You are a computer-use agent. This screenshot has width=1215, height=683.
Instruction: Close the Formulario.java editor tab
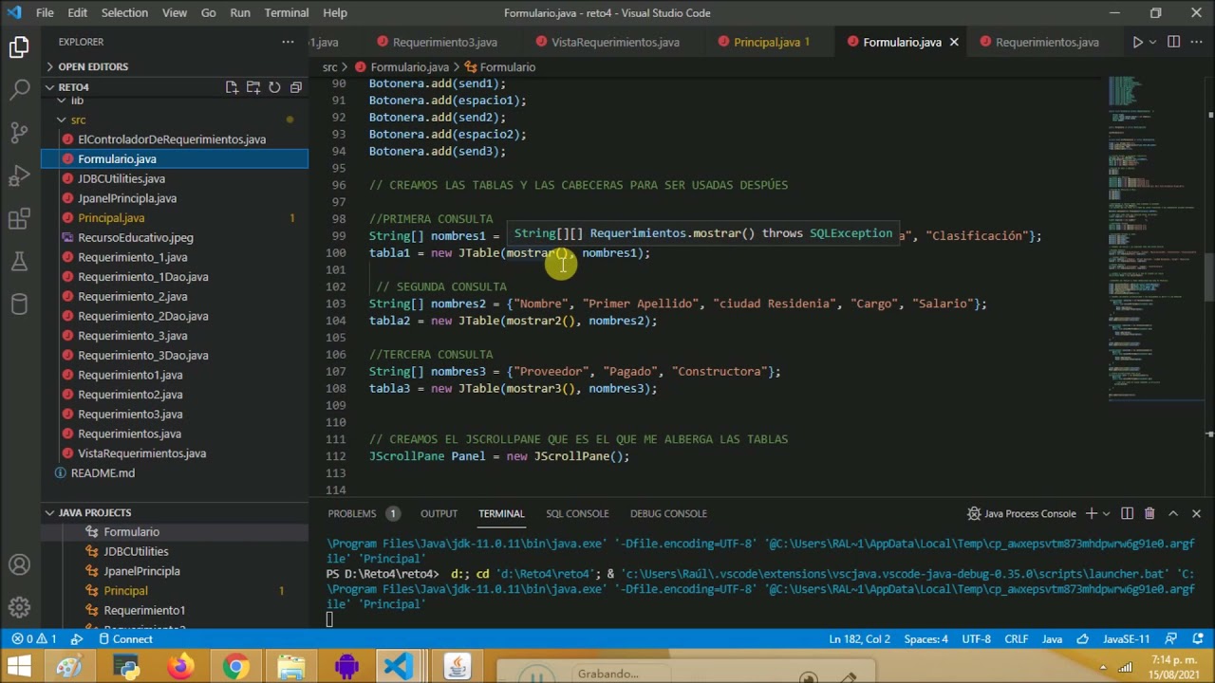(x=954, y=42)
